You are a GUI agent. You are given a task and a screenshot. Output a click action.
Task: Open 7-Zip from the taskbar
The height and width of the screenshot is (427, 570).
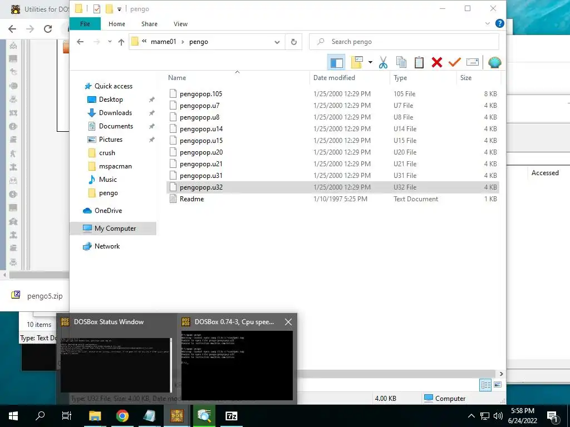231,416
